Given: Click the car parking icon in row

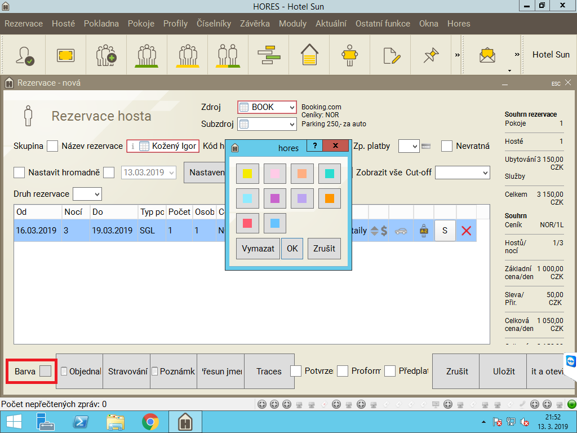Looking at the screenshot, I should [401, 231].
